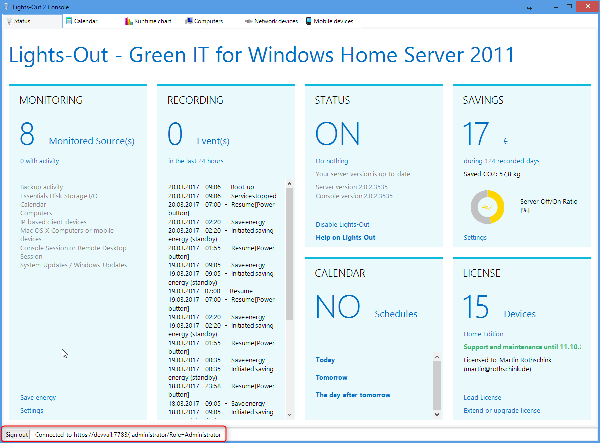Click 'Support and maintenance until' license text
Viewport: 600px width, 443px height.
tap(522, 347)
